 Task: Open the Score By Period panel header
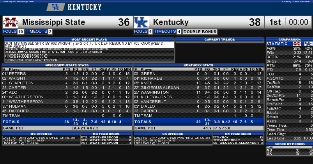coord(290,144)
